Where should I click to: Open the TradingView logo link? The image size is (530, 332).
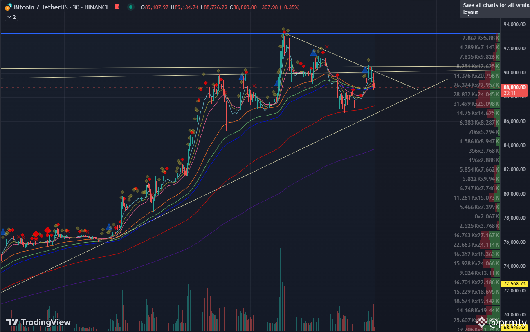[38, 322]
